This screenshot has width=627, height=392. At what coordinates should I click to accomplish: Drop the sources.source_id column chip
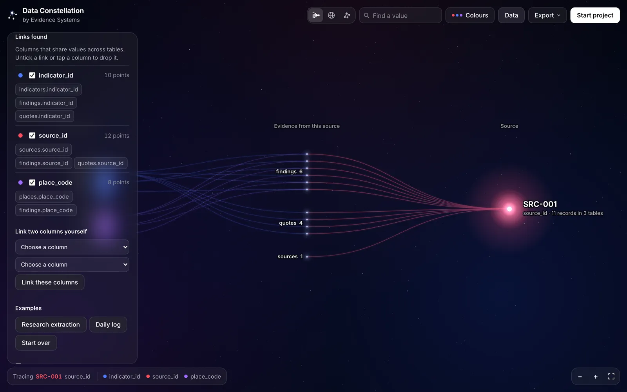pos(43,150)
